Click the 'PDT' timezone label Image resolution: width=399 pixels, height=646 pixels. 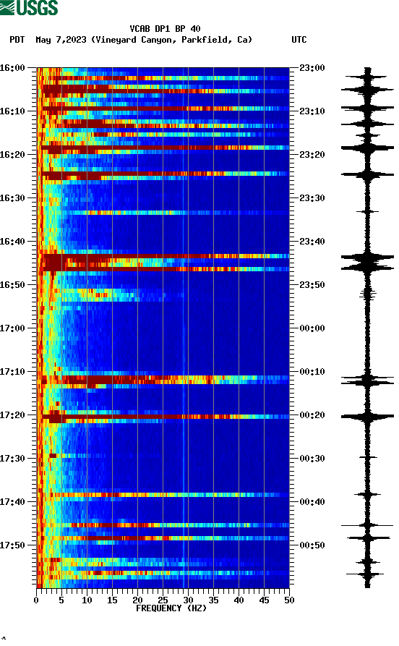pyautogui.click(x=17, y=40)
